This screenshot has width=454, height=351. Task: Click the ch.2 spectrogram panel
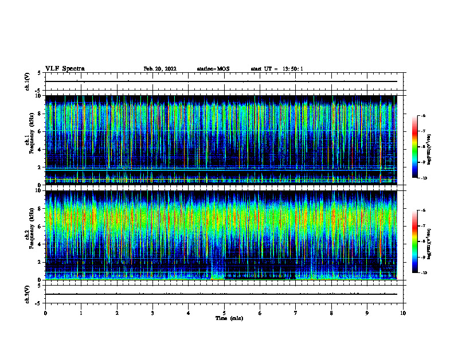click(x=221, y=235)
